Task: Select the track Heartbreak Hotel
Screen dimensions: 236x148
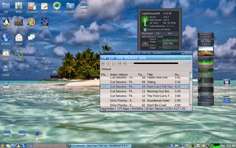Action: (x=145, y=100)
